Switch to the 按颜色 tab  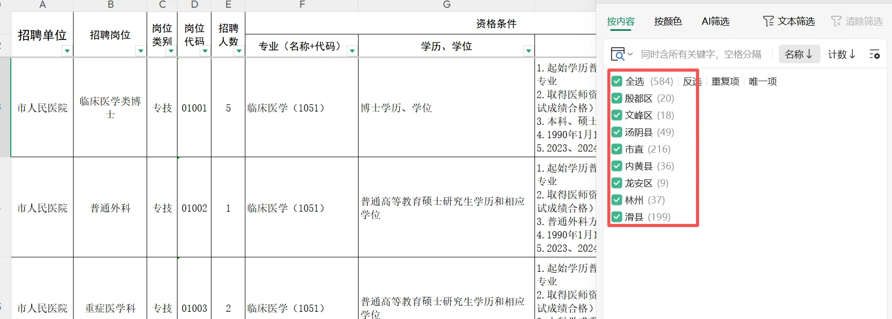pyautogui.click(x=668, y=21)
